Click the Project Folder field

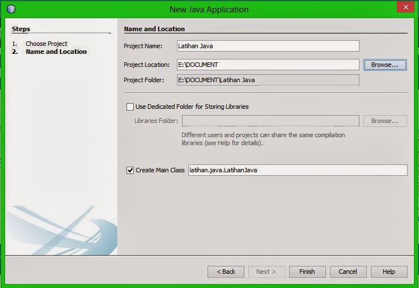click(x=268, y=80)
